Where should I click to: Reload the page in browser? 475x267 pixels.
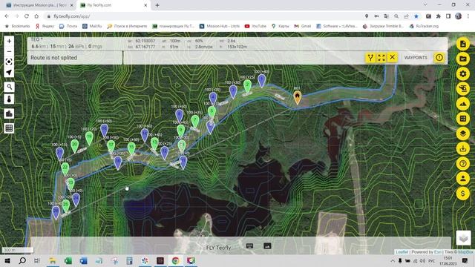click(x=27, y=16)
